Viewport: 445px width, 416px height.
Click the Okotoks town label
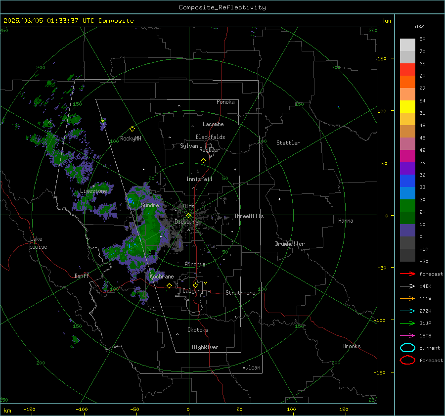coord(198,330)
